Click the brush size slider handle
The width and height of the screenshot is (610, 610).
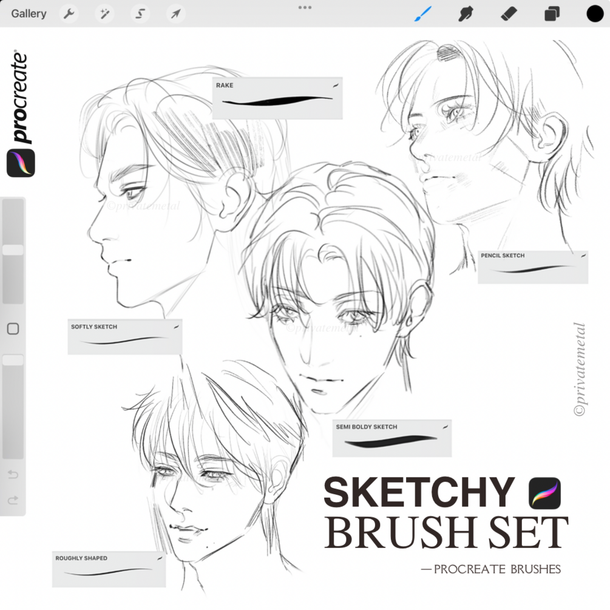tap(13, 249)
